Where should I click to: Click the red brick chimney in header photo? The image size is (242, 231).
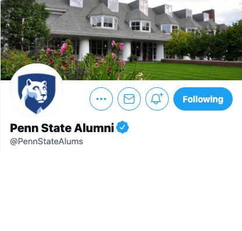pyautogui.click(x=211, y=15)
